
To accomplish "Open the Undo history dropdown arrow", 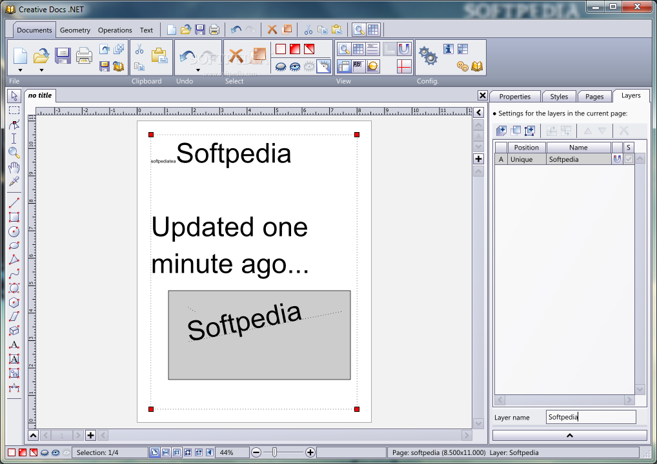I will coord(197,70).
